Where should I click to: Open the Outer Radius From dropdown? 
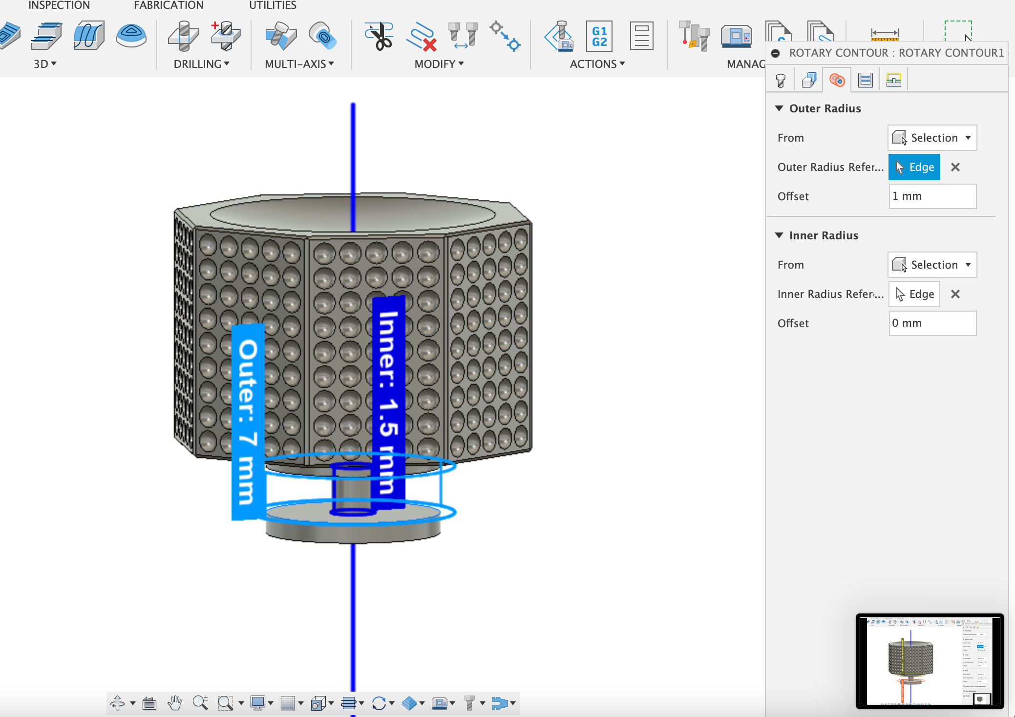[931, 137]
